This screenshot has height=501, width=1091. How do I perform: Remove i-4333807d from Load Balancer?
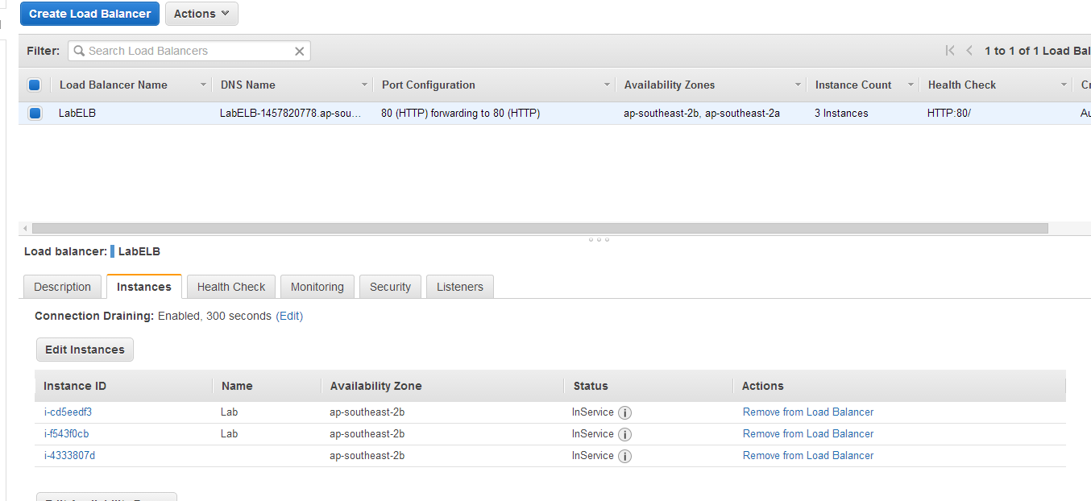click(808, 455)
